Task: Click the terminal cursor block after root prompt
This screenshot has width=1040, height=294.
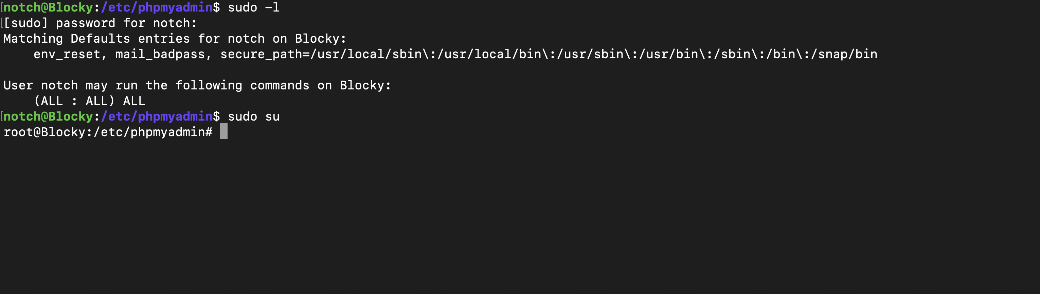Action: pyautogui.click(x=224, y=131)
